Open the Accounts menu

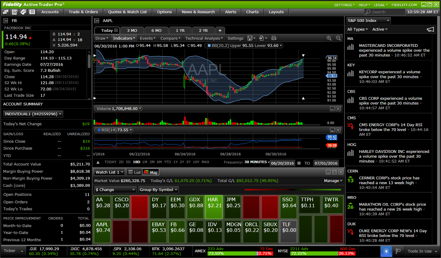50,12
